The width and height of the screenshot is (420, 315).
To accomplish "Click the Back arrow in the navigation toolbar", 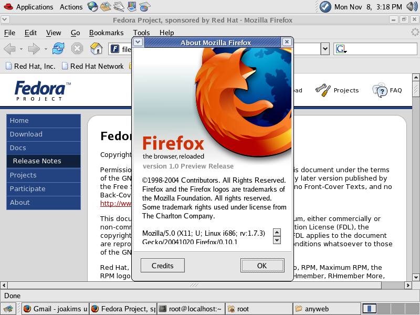I will 9,49.
